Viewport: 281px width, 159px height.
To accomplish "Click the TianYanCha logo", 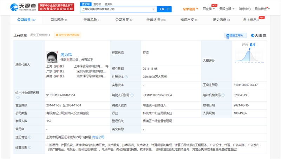I will pos(23,7).
